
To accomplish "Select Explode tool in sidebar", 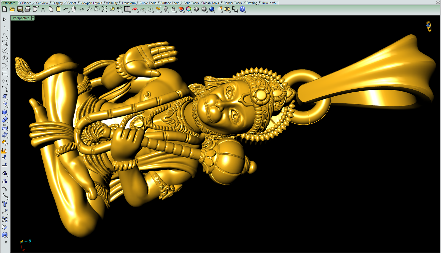I will [x=5, y=151].
